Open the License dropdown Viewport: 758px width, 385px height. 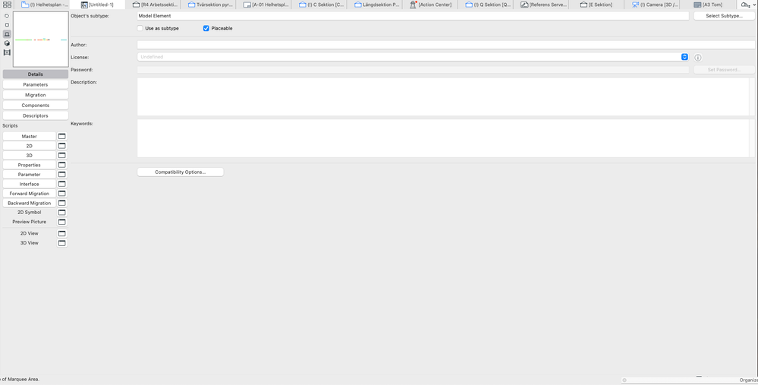(x=413, y=57)
